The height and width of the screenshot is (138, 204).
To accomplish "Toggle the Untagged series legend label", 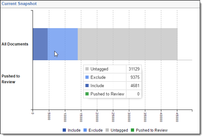I will (x=119, y=130).
